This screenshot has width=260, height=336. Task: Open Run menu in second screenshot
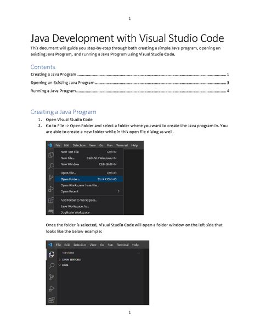[110, 244]
